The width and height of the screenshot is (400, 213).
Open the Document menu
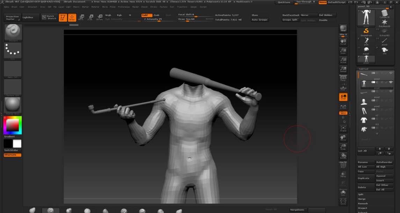pyautogui.click(x=32, y=7)
